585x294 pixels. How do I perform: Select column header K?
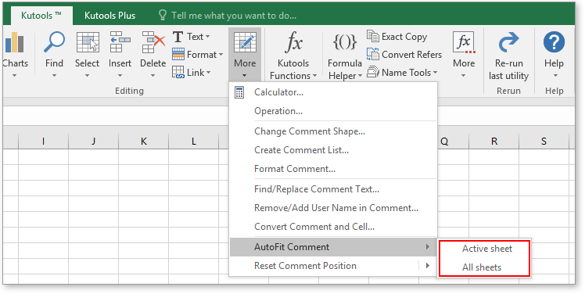click(x=144, y=141)
